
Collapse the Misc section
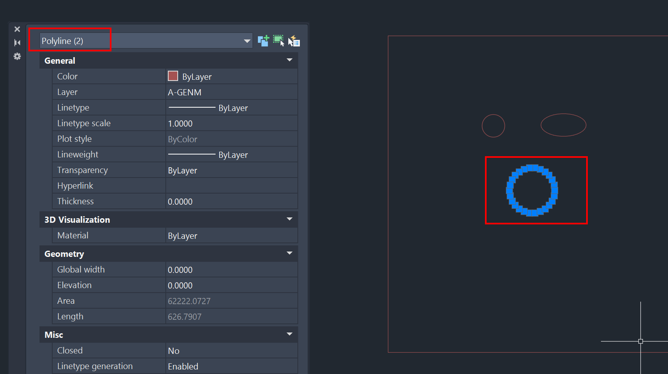(290, 334)
